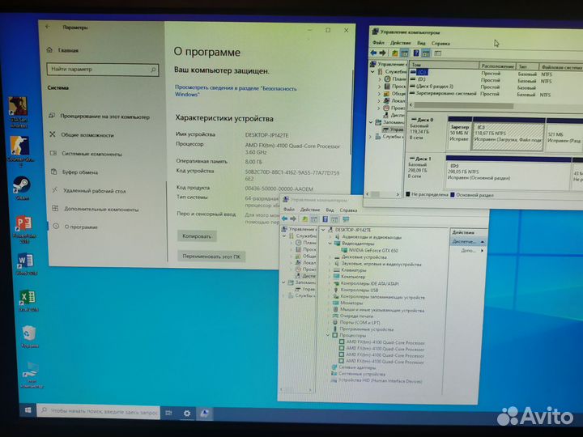The image size is (583, 437).
Task: Select the Recycle Bin desktop icon
Action: click(29, 337)
